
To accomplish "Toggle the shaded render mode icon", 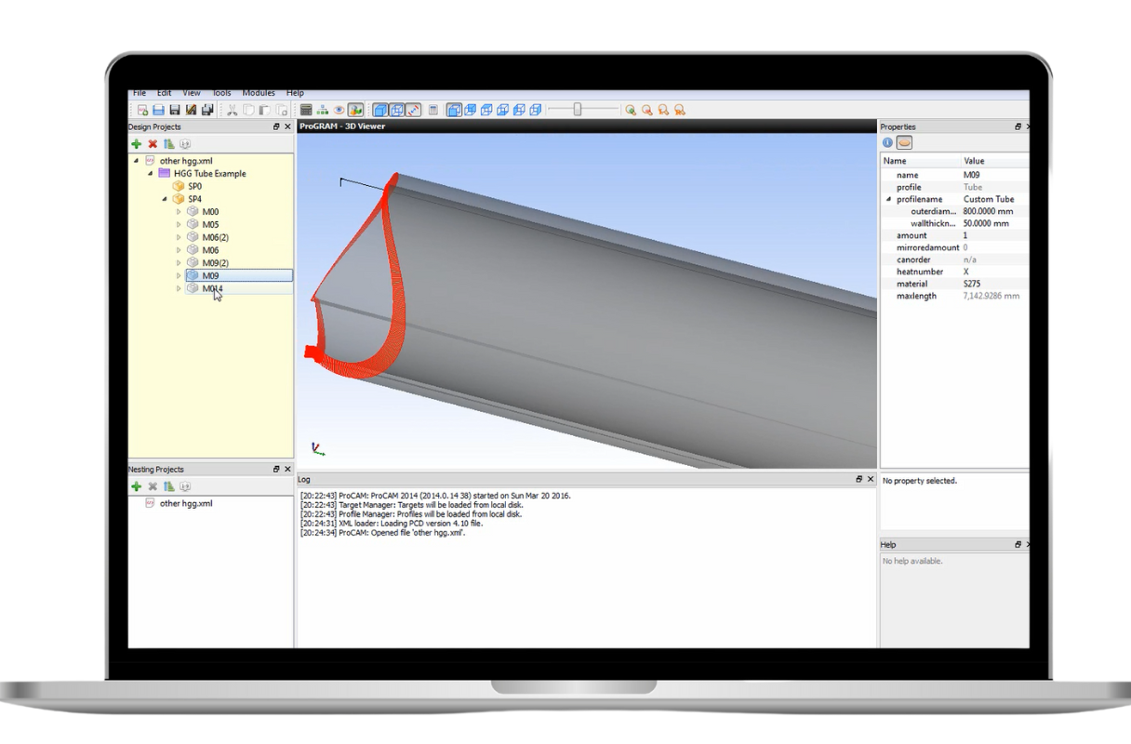I will [381, 108].
